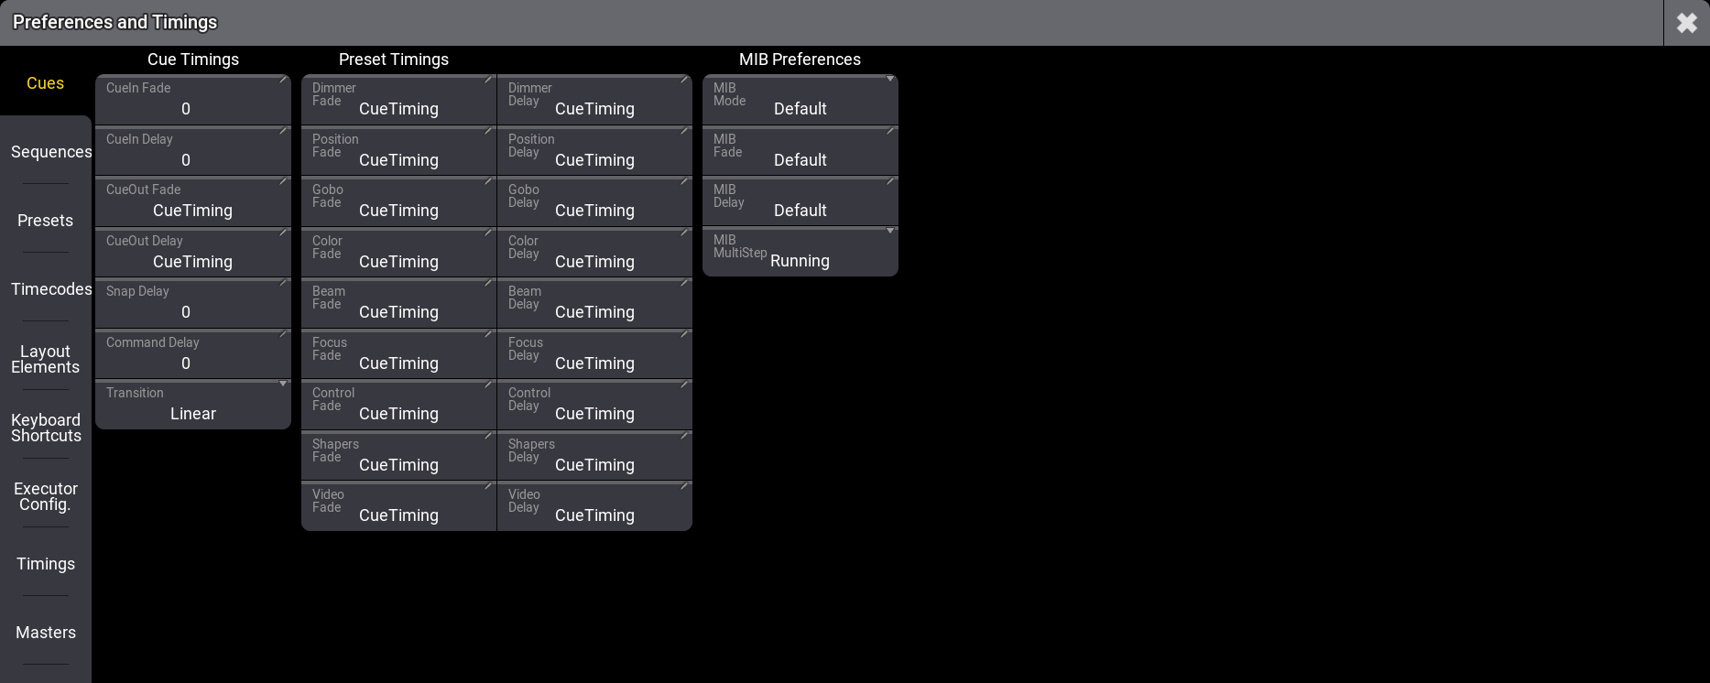Open the Executor Config. tab
The image size is (1710, 683).
pyautogui.click(x=46, y=496)
